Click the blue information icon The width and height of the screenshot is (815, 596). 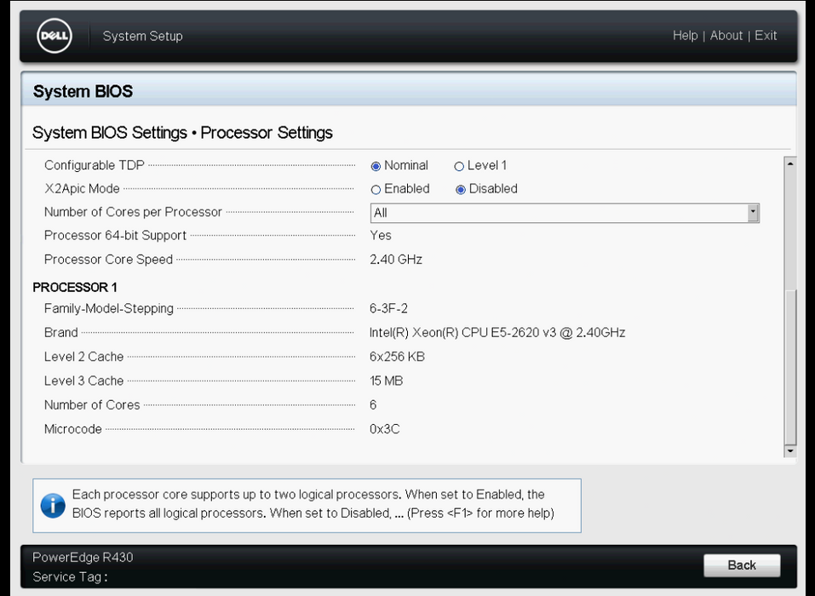tap(53, 506)
